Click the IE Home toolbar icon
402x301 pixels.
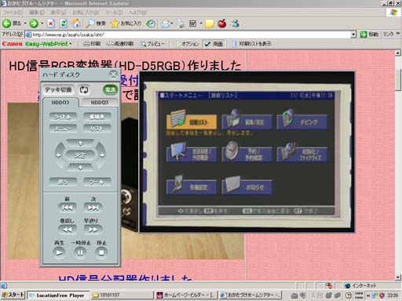point(76,24)
